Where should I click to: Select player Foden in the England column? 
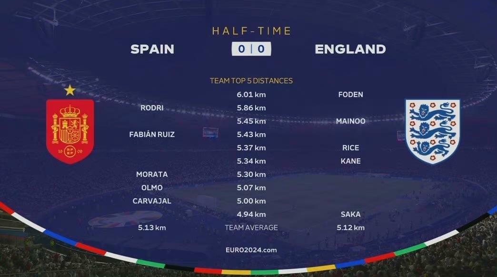350,95
